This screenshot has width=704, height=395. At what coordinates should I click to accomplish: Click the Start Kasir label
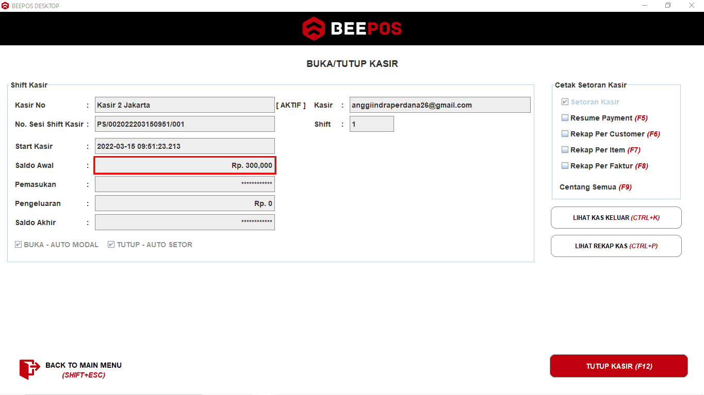[x=34, y=146]
